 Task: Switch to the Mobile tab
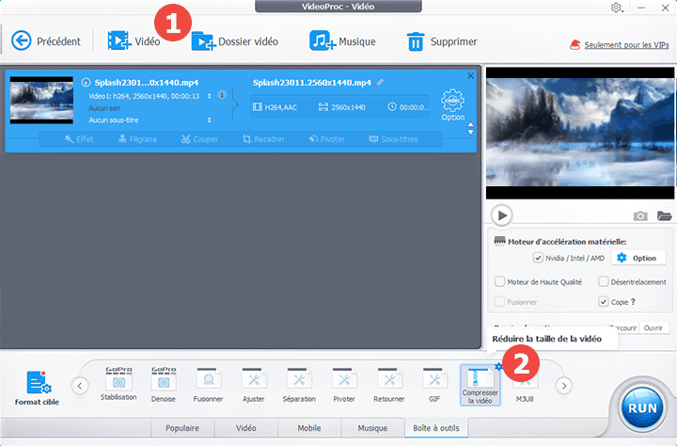click(x=309, y=428)
